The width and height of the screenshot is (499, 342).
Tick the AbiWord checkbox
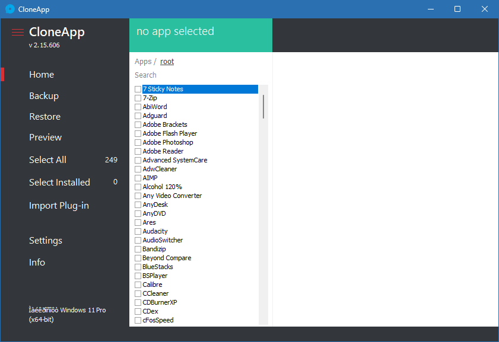pyautogui.click(x=138, y=107)
